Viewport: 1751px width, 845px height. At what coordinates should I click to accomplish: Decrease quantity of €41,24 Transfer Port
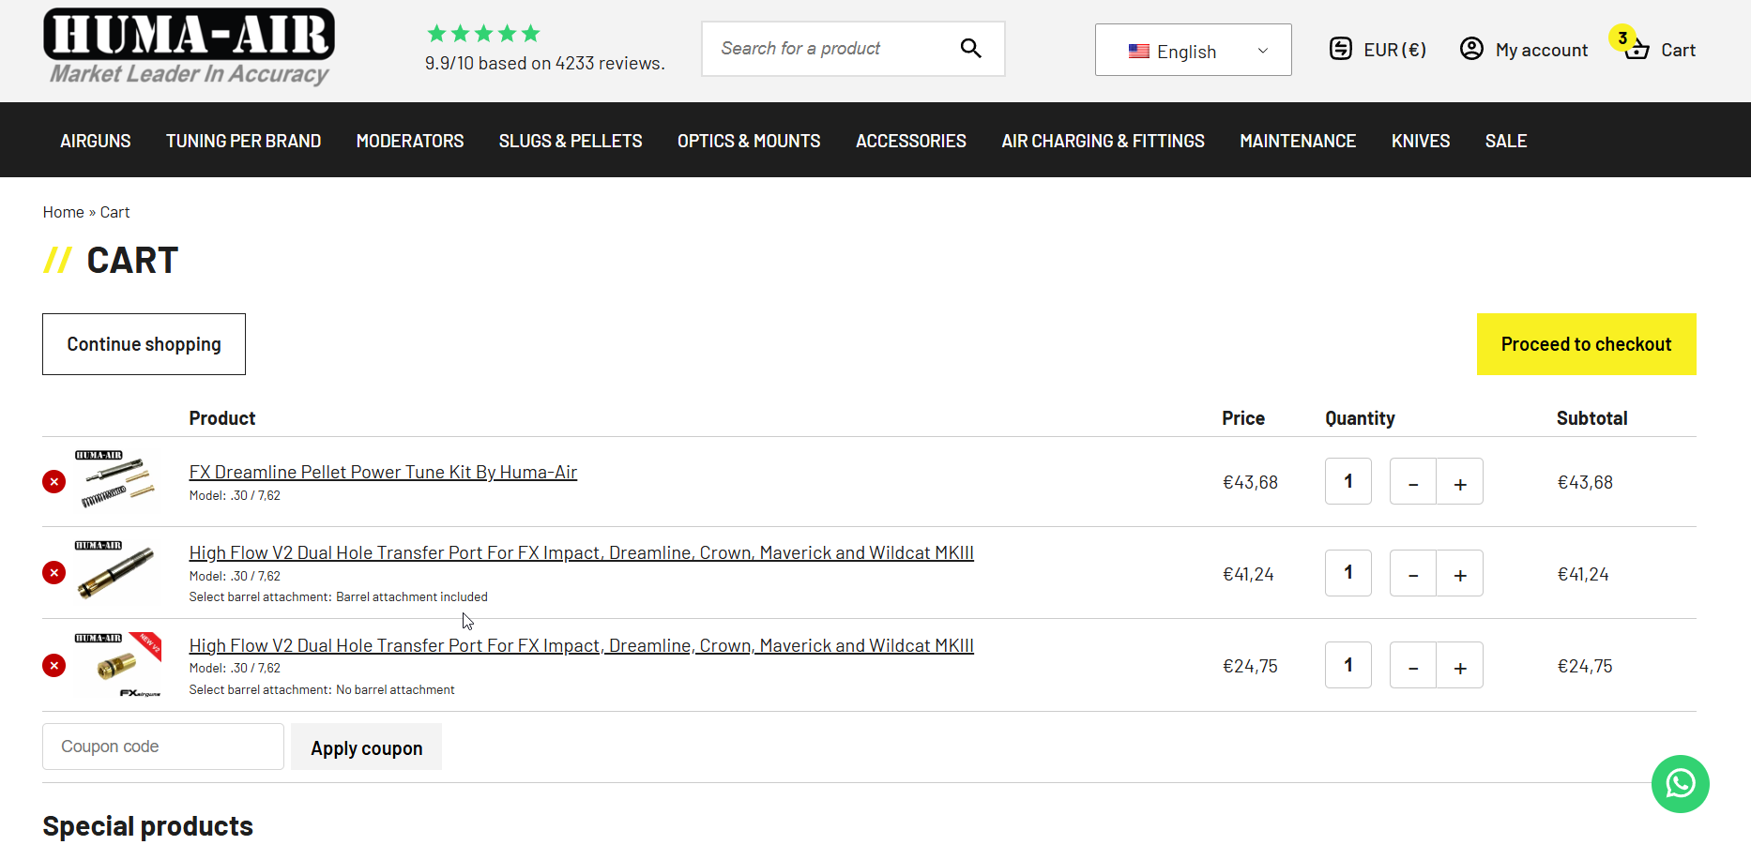(1413, 573)
